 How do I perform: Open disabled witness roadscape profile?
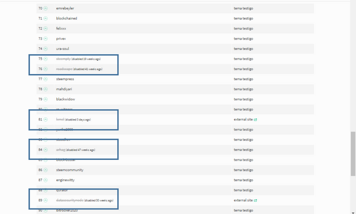(64, 69)
